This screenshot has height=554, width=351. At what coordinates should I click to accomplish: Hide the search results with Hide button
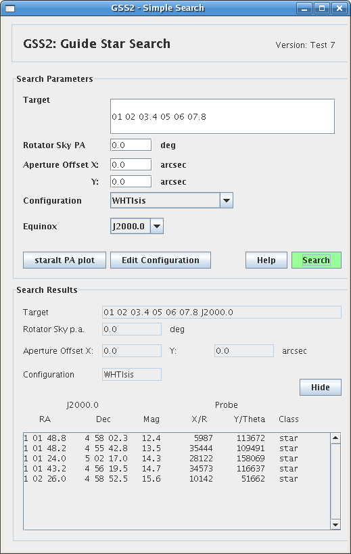321,387
